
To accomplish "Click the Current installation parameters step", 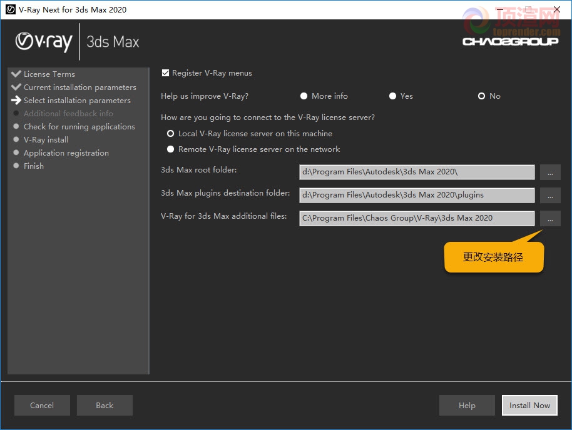I will click(x=80, y=87).
